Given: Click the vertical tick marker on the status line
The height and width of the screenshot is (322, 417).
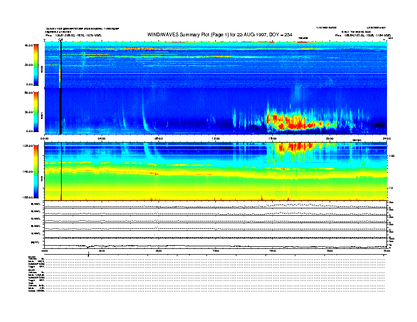Looking at the screenshot, I should [x=88, y=254].
